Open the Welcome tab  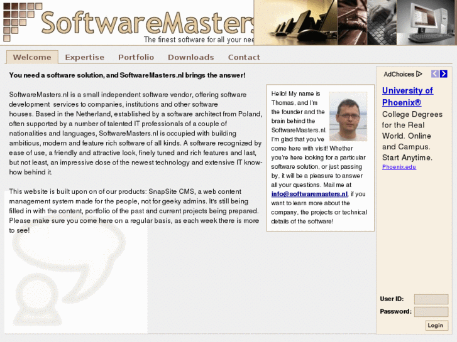coord(32,57)
